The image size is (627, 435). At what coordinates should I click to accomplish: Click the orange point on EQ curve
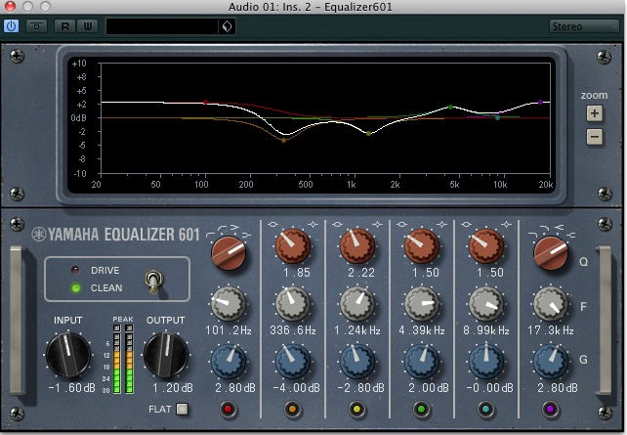pyautogui.click(x=283, y=140)
